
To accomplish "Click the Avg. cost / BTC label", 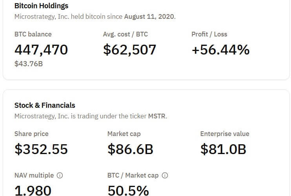I will click(x=125, y=34).
